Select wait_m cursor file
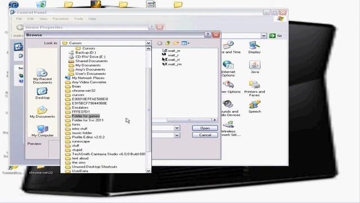The image size is (360, 203). [171, 51]
